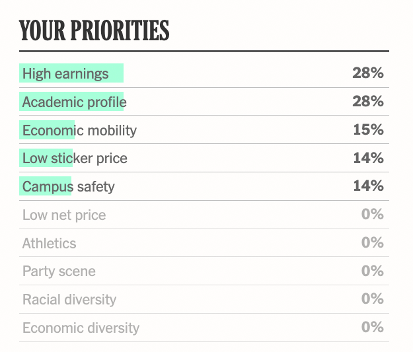Image resolution: width=413 pixels, height=352 pixels.
Task: Click the 0% Economic diversity value
Action: click(373, 328)
